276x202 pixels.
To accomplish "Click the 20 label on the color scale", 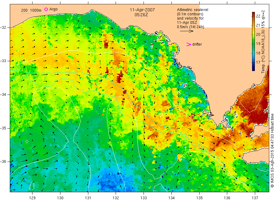I will tap(258, 34).
